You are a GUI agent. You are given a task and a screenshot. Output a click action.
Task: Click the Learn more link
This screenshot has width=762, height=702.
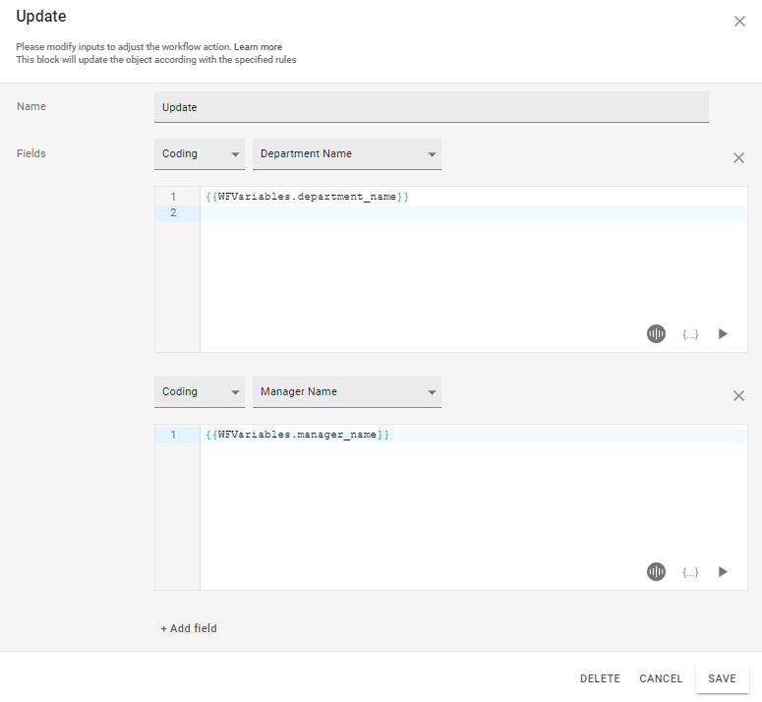258,47
